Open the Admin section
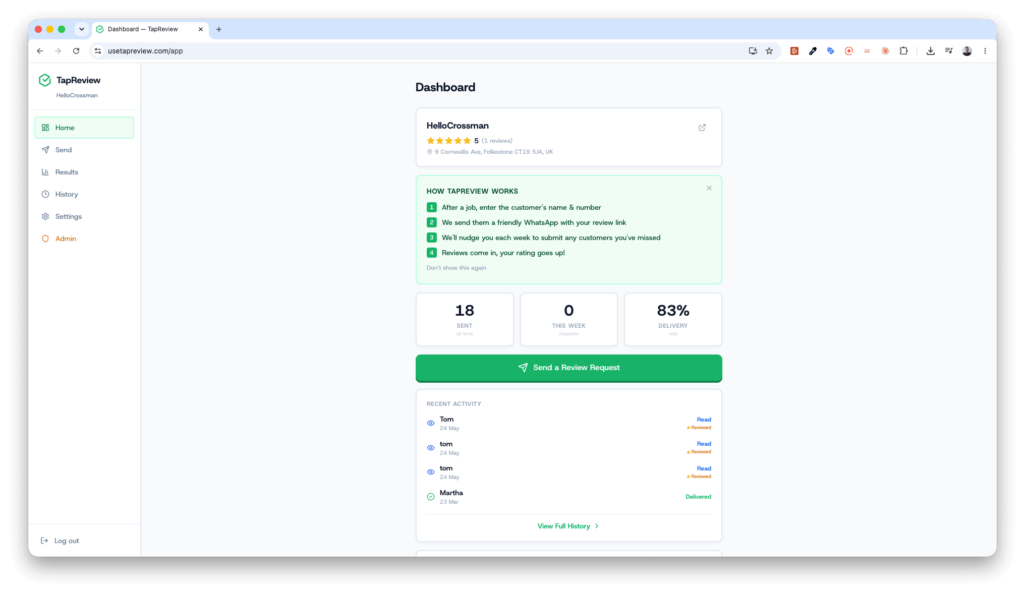This screenshot has height=594, width=1025. coord(84,239)
